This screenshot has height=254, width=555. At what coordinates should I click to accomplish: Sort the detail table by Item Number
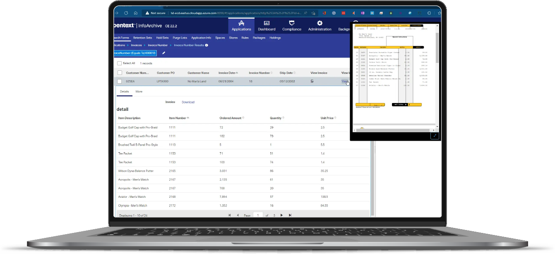tap(188, 118)
